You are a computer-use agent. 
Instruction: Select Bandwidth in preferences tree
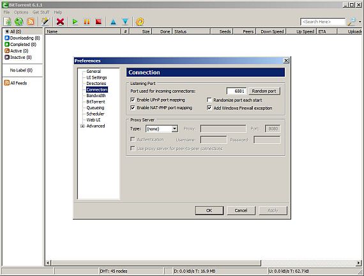(x=96, y=95)
